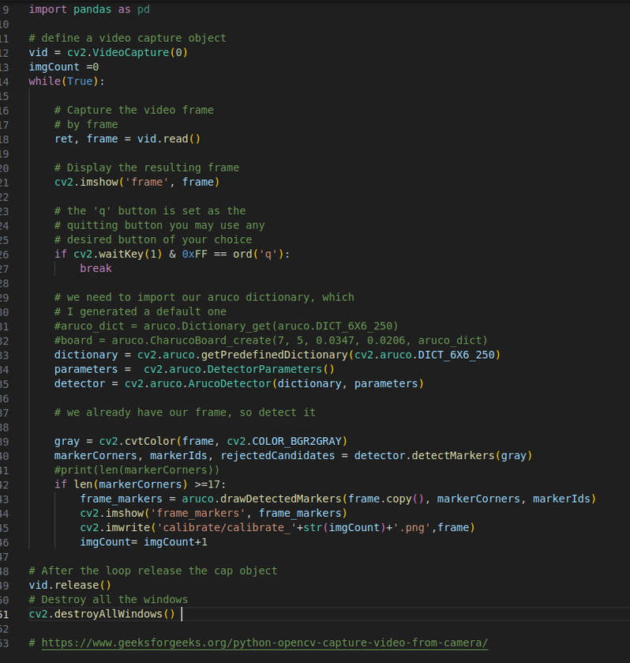Click '# Display the resulting frame' comment
630x663 pixels.
coord(147,168)
